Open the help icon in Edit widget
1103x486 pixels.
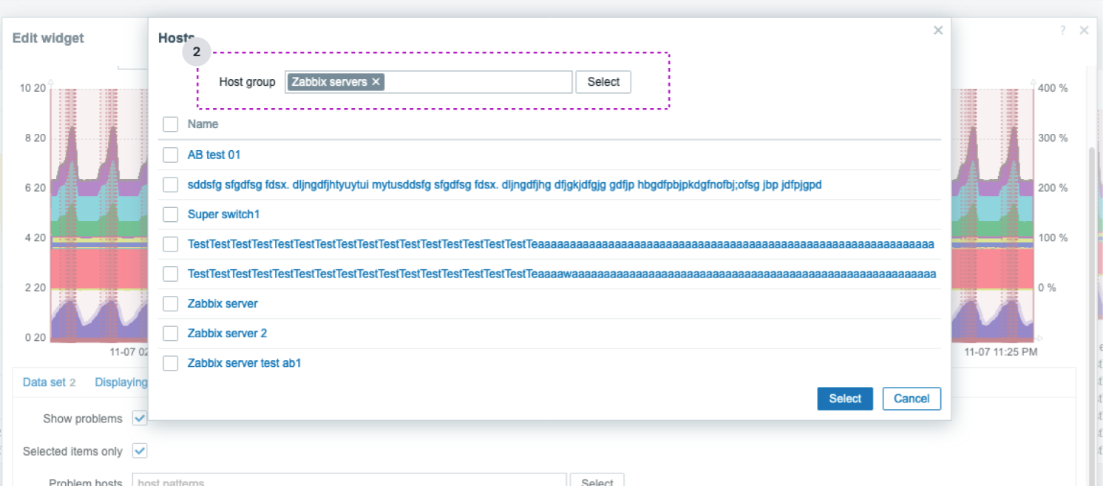pyautogui.click(x=1063, y=30)
